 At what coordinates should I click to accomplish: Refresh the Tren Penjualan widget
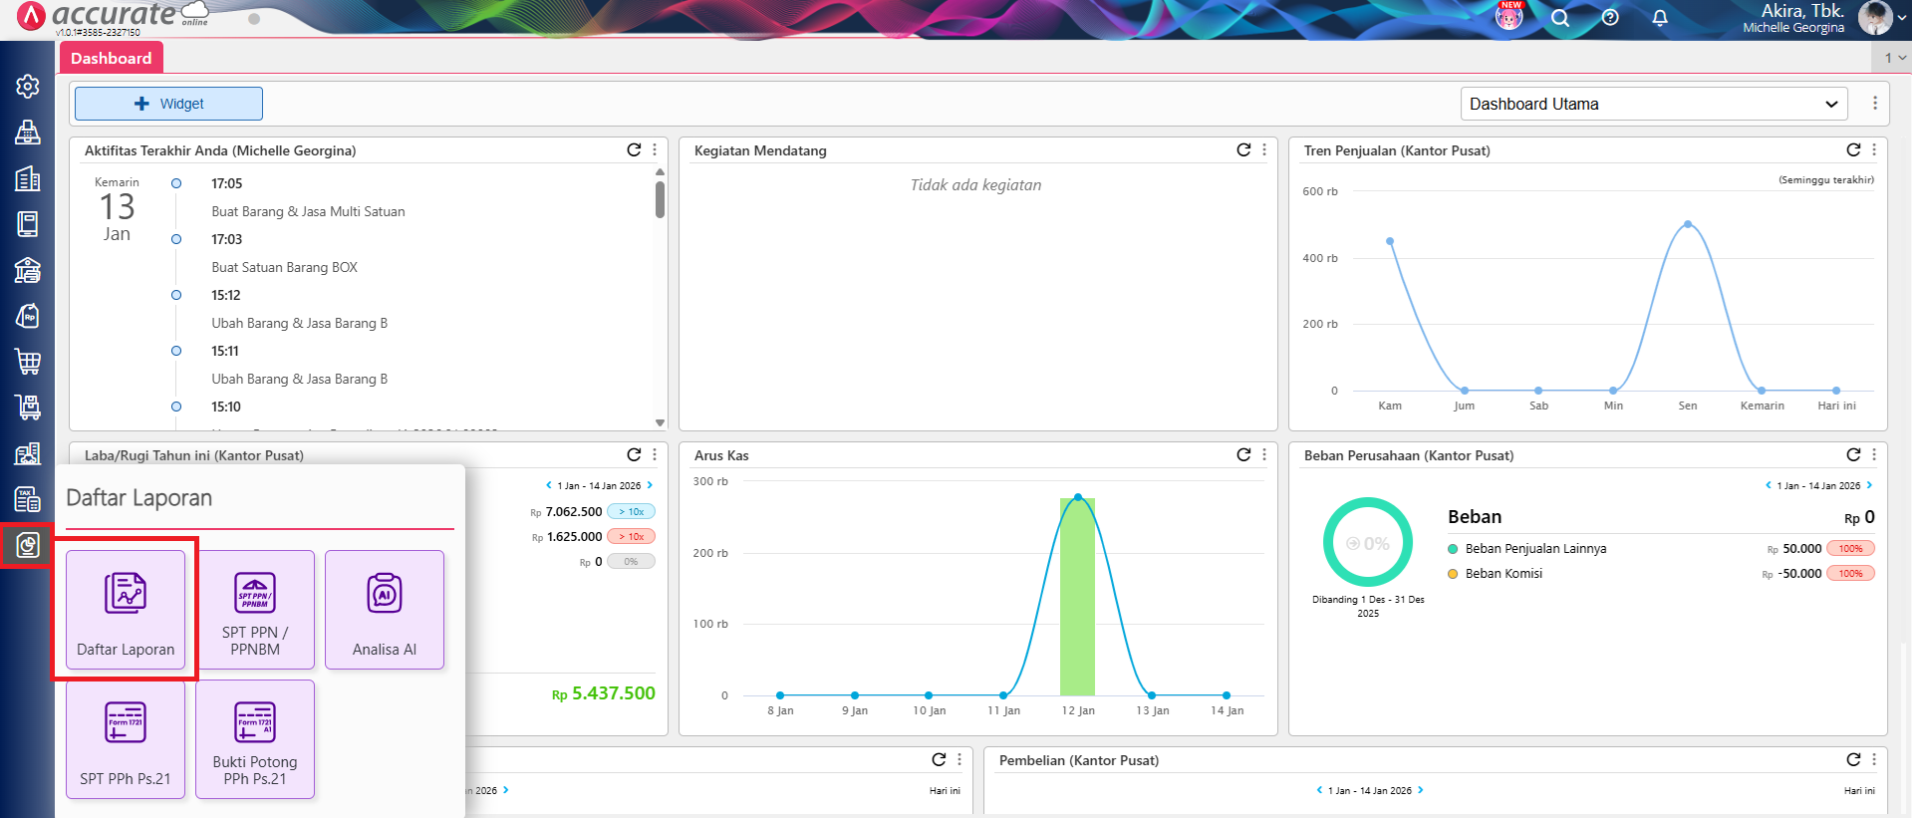(x=1853, y=149)
